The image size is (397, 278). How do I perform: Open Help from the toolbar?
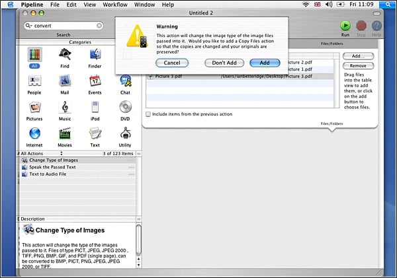coord(376,26)
